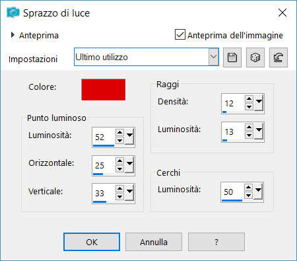
Task: Decrease Orizzontale value with down arrow
Action: pos(119,169)
